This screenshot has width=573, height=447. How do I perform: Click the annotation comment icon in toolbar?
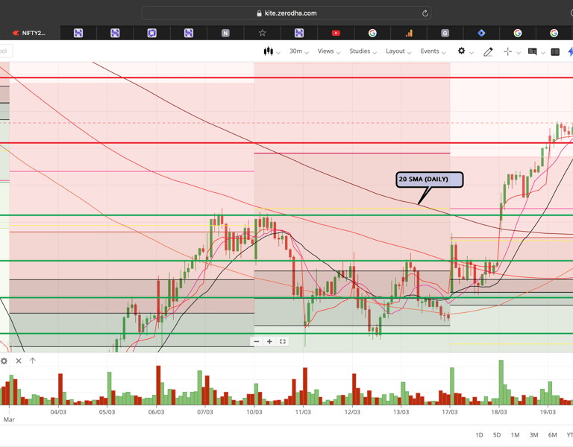click(533, 52)
